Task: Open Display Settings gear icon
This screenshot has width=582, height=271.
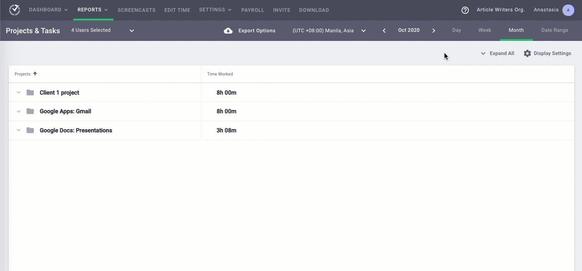Action: point(527,53)
